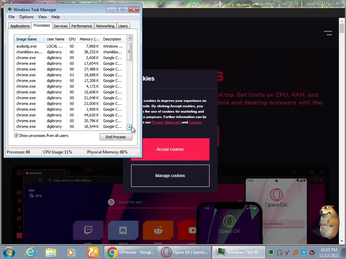
Task: Click the Task Manager title bar icon
Action: click(x=9, y=9)
